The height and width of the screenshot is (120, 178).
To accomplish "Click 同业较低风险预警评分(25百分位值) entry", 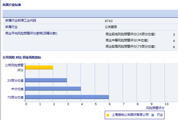I will tap(130, 34).
